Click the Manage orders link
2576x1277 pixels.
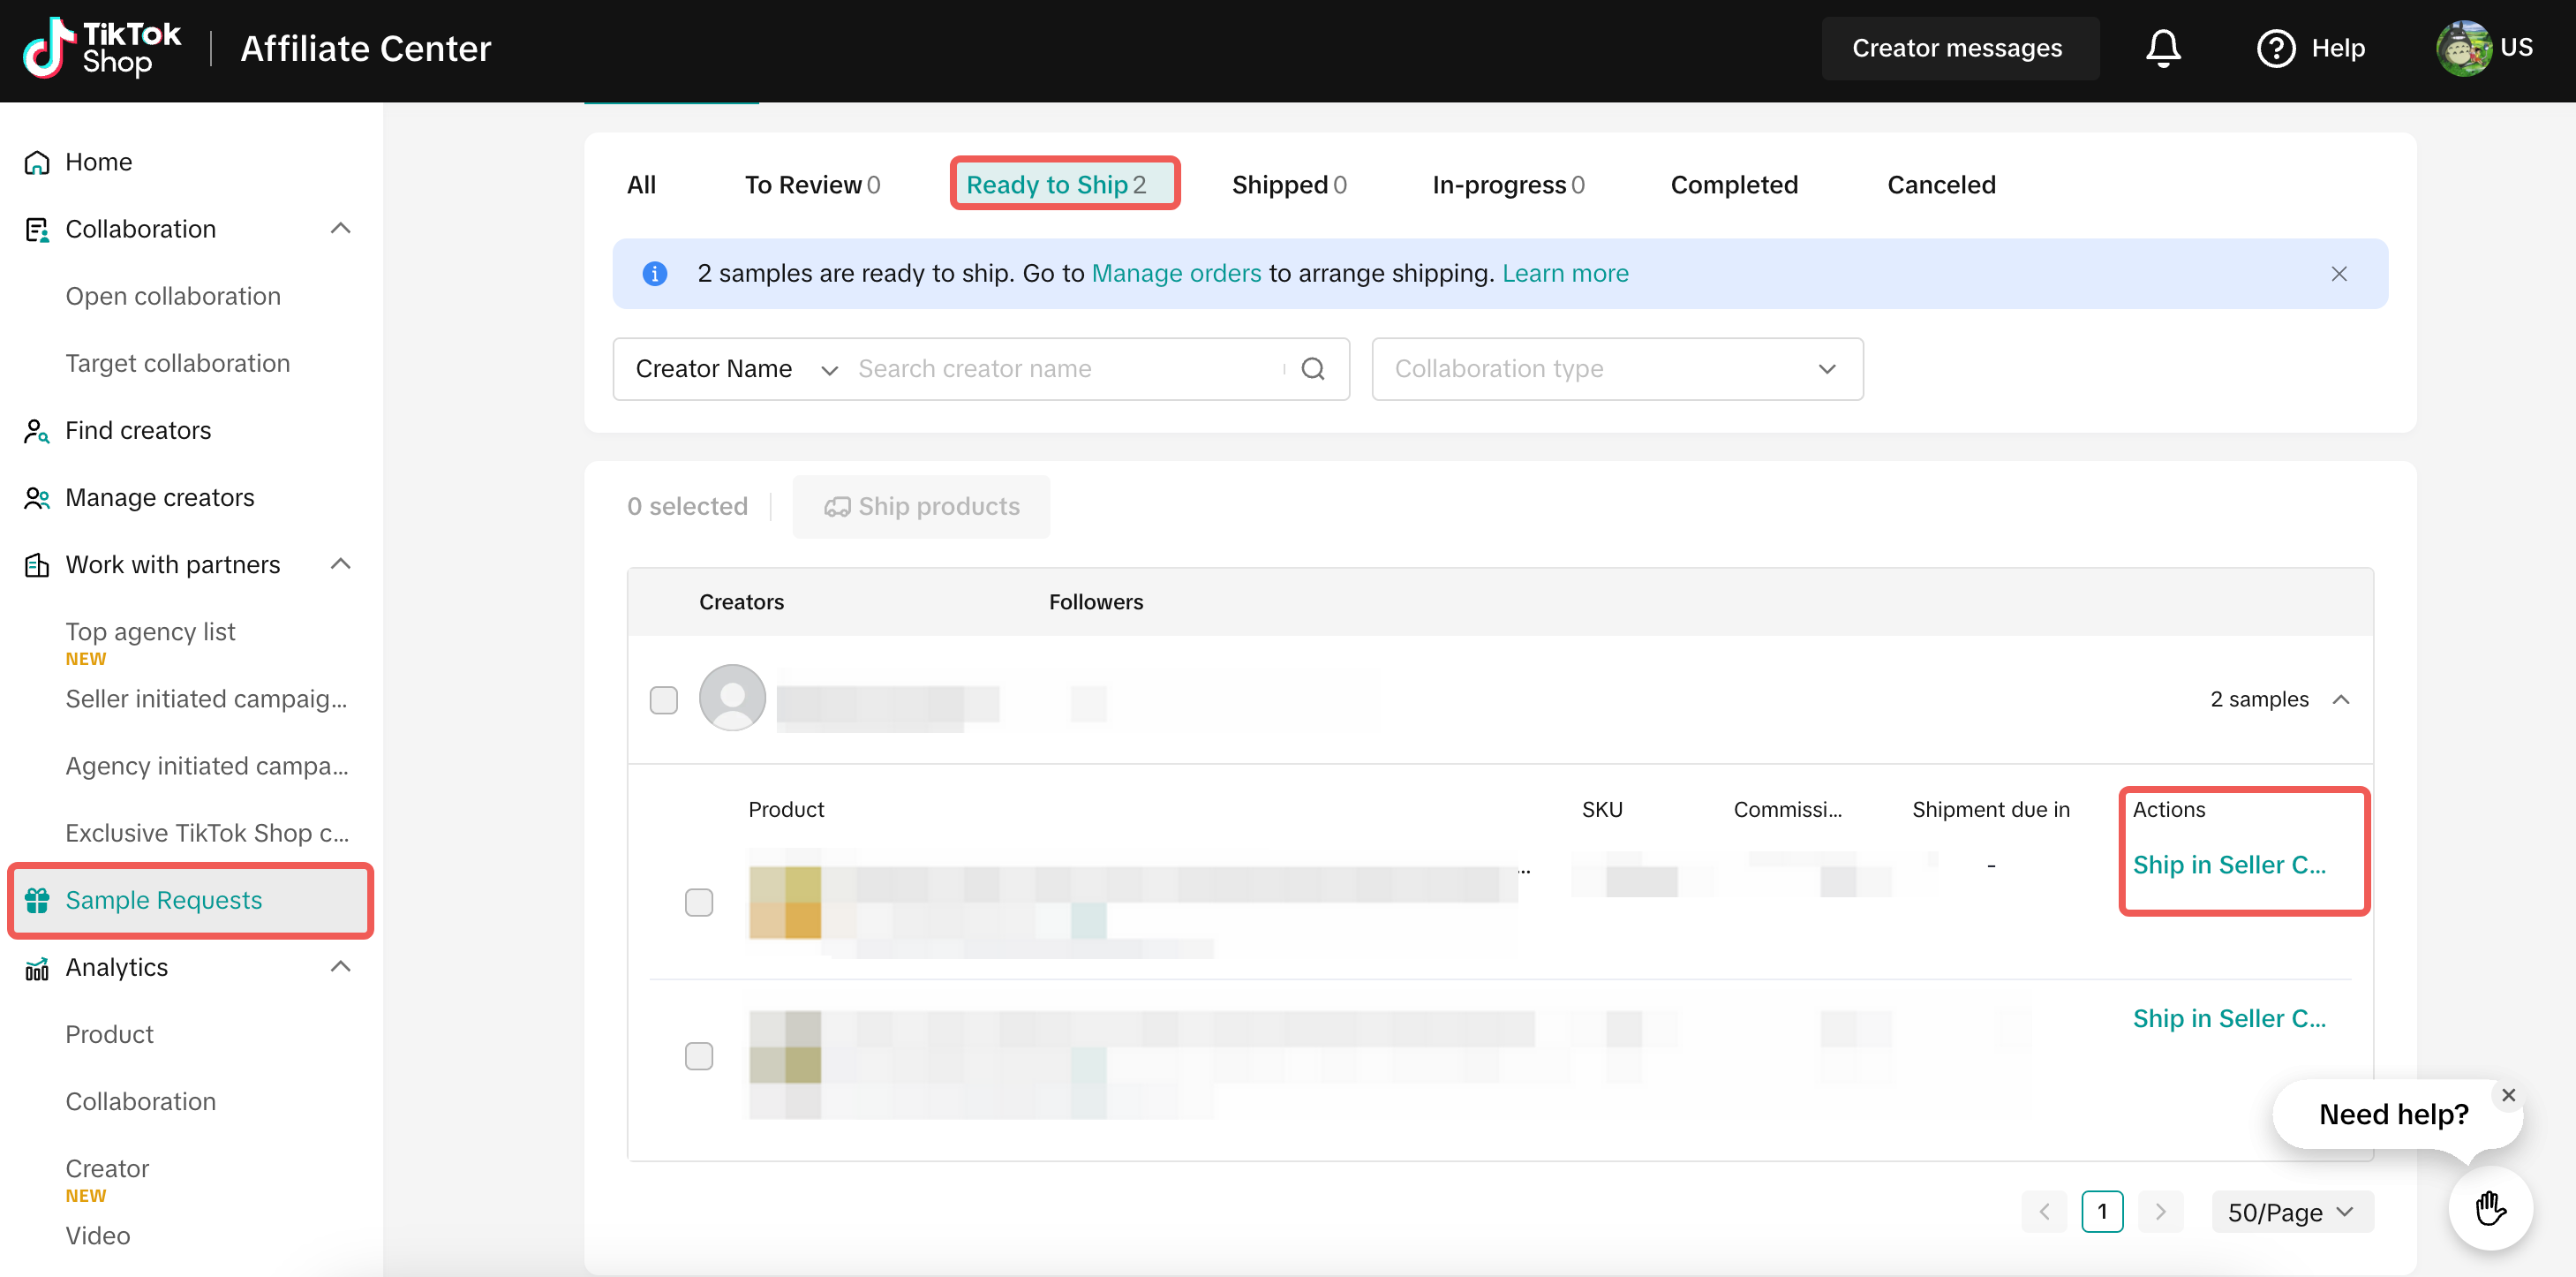coord(1176,273)
